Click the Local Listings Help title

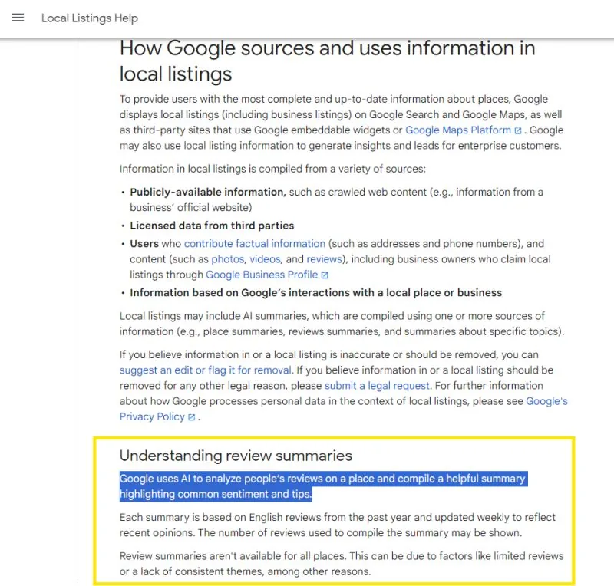(x=90, y=18)
